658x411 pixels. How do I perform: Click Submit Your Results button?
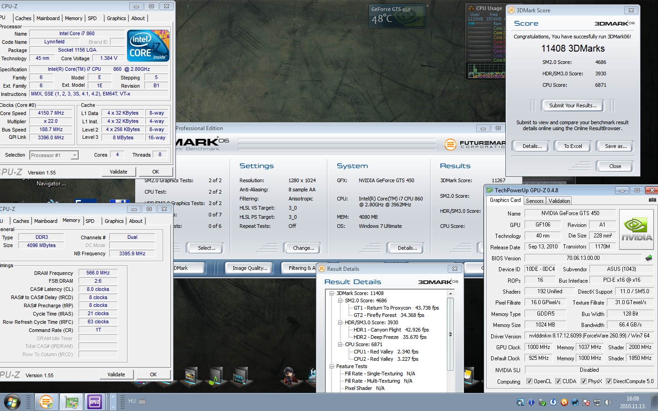[573, 105]
